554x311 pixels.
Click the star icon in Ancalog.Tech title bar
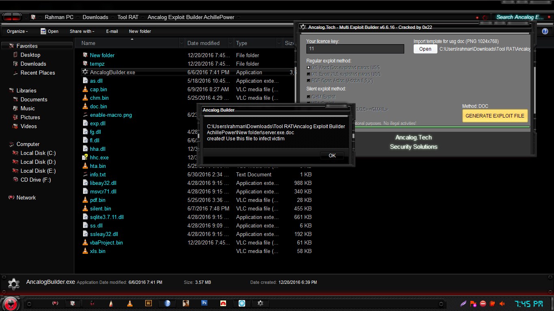[303, 27]
